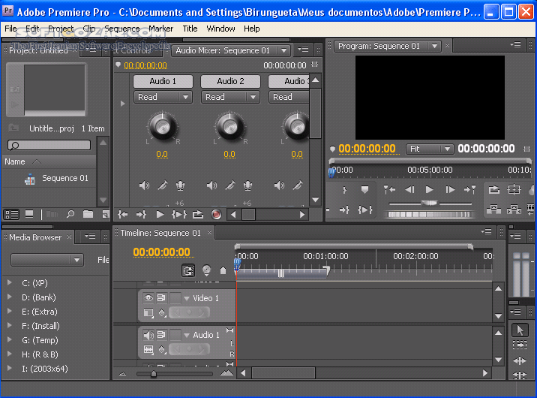The image size is (537, 398).
Task: Click the Snap icon in the Timeline
Action: click(188, 271)
